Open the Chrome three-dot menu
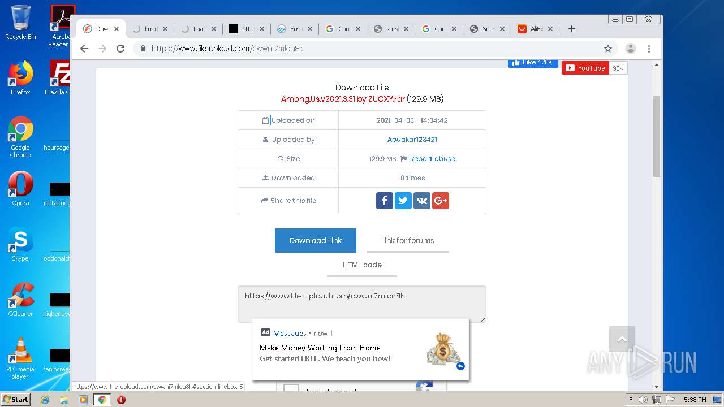This screenshot has height=407, width=724. (x=649, y=49)
